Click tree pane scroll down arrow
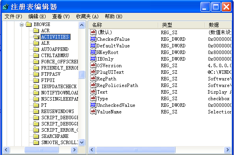 point(82,142)
